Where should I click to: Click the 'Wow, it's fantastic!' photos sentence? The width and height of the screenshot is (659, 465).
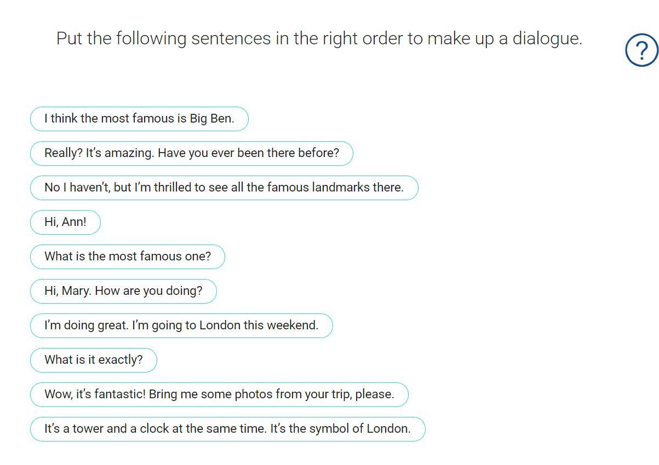tap(219, 394)
